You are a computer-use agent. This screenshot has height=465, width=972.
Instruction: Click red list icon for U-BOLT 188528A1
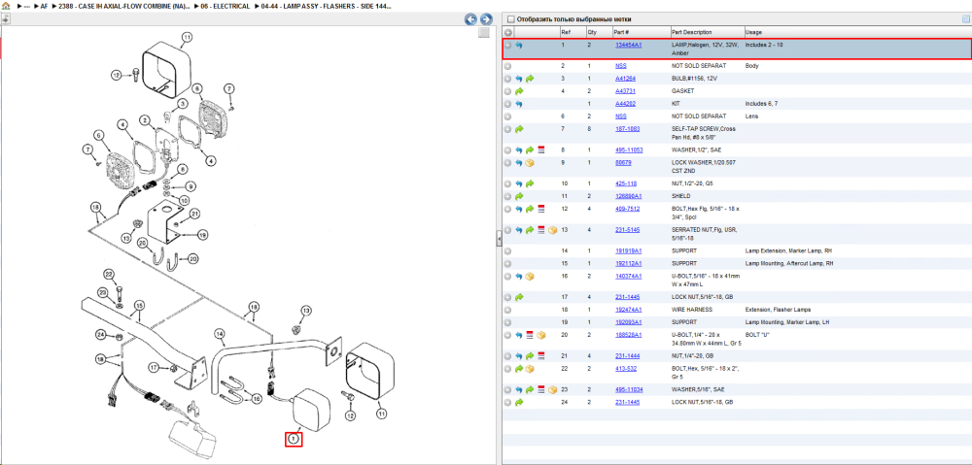click(x=530, y=335)
